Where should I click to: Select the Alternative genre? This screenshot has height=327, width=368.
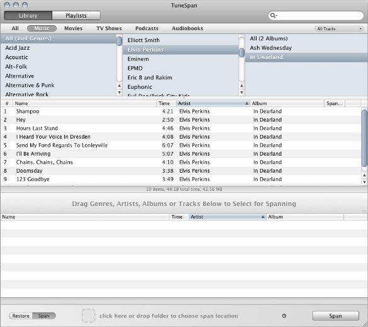(58, 76)
